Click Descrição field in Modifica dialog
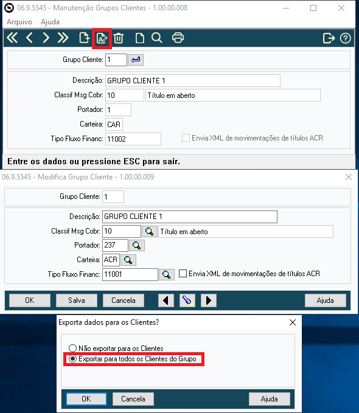Image resolution: width=359 pixels, height=413 pixels. coord(190,217)
